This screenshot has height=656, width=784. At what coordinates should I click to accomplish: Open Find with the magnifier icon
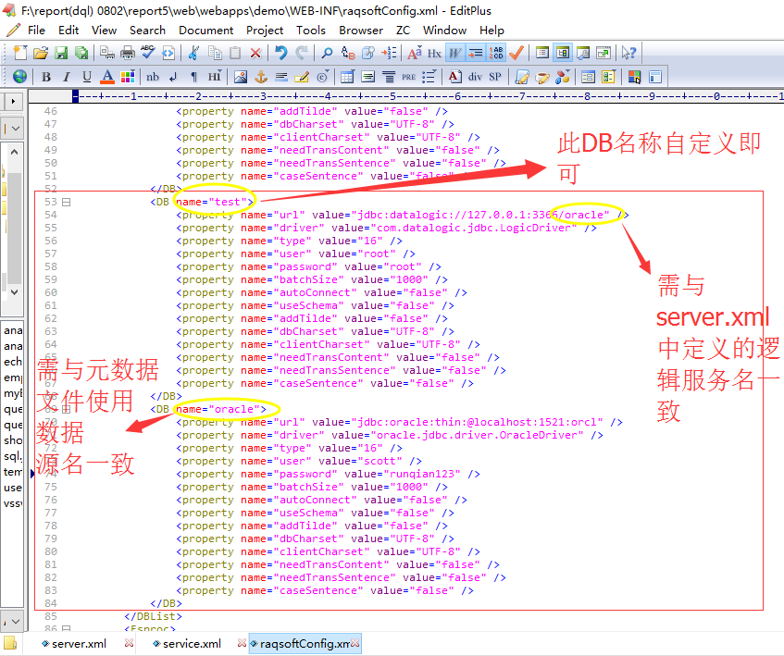(326, 53)
